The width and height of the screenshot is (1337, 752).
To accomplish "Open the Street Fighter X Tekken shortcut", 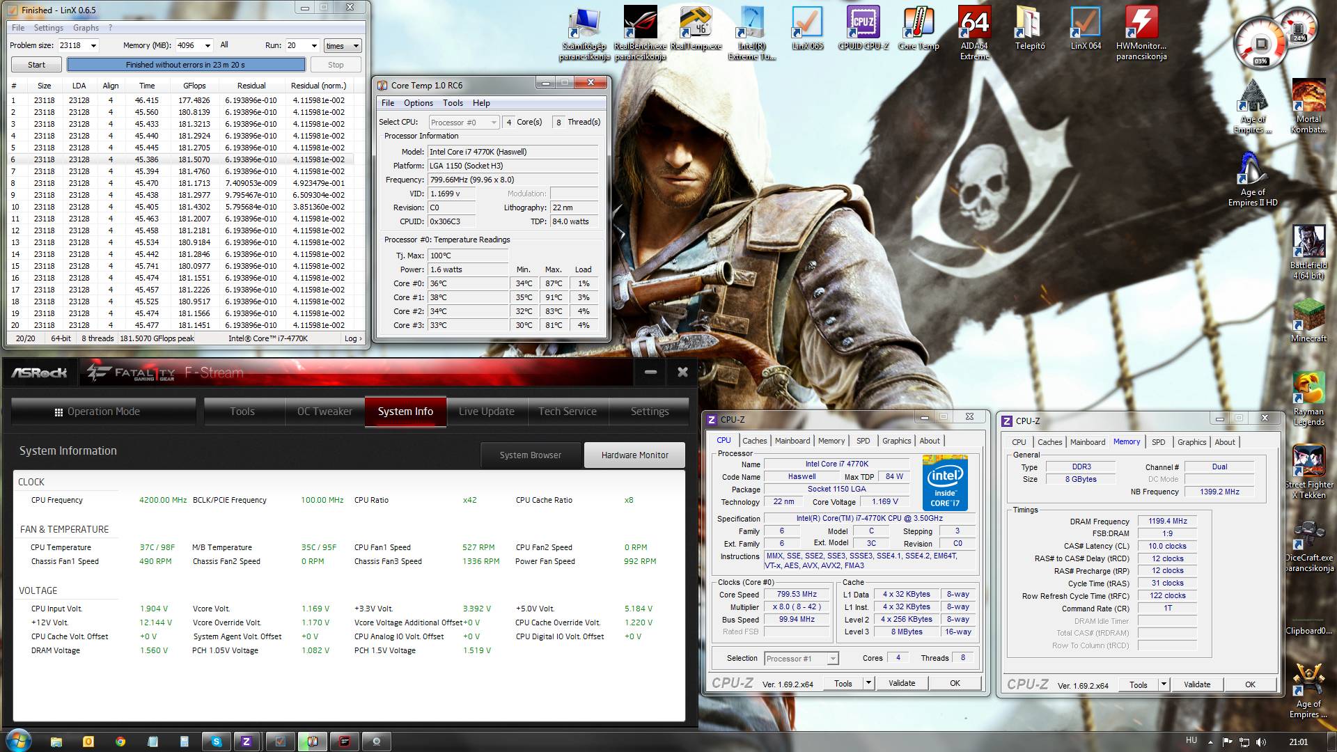I will [1309, 471].
